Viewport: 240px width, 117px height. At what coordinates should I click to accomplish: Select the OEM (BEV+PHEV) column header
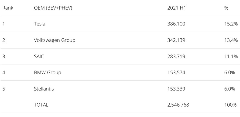tap(53, 8)
